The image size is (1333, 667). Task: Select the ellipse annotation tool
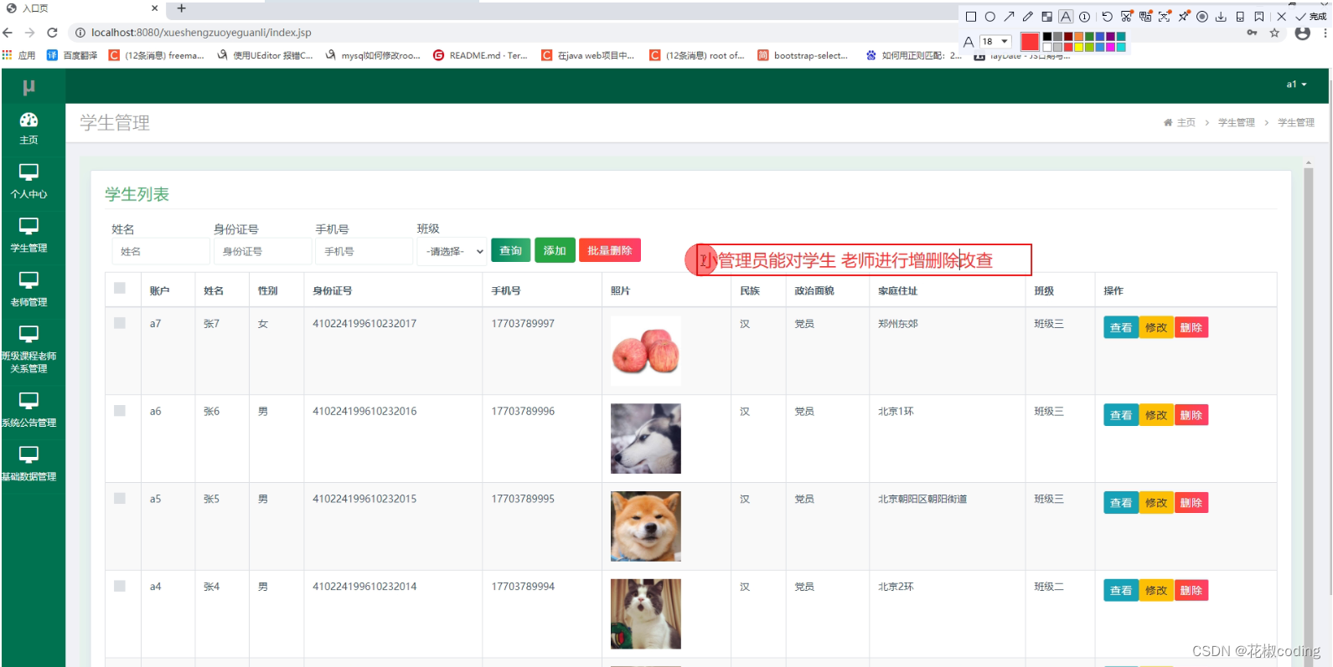(x=989, y=17)
